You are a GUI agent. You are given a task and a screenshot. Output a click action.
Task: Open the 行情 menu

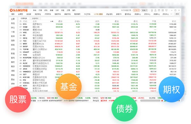pyautogui.click(x=40, y=11)
